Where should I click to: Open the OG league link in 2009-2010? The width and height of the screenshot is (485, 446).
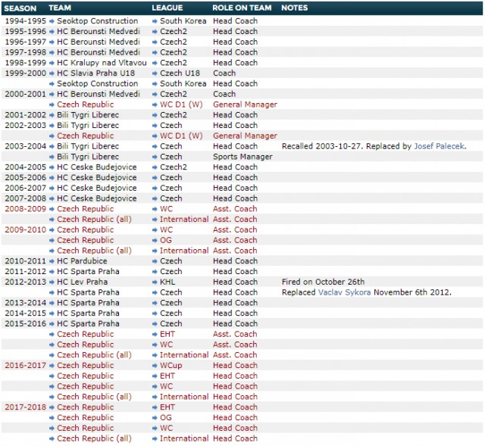[x=166, y=240]
